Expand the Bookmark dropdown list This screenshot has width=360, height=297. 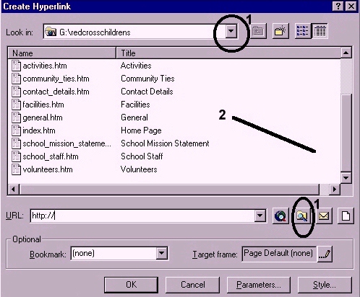(161, 253)
